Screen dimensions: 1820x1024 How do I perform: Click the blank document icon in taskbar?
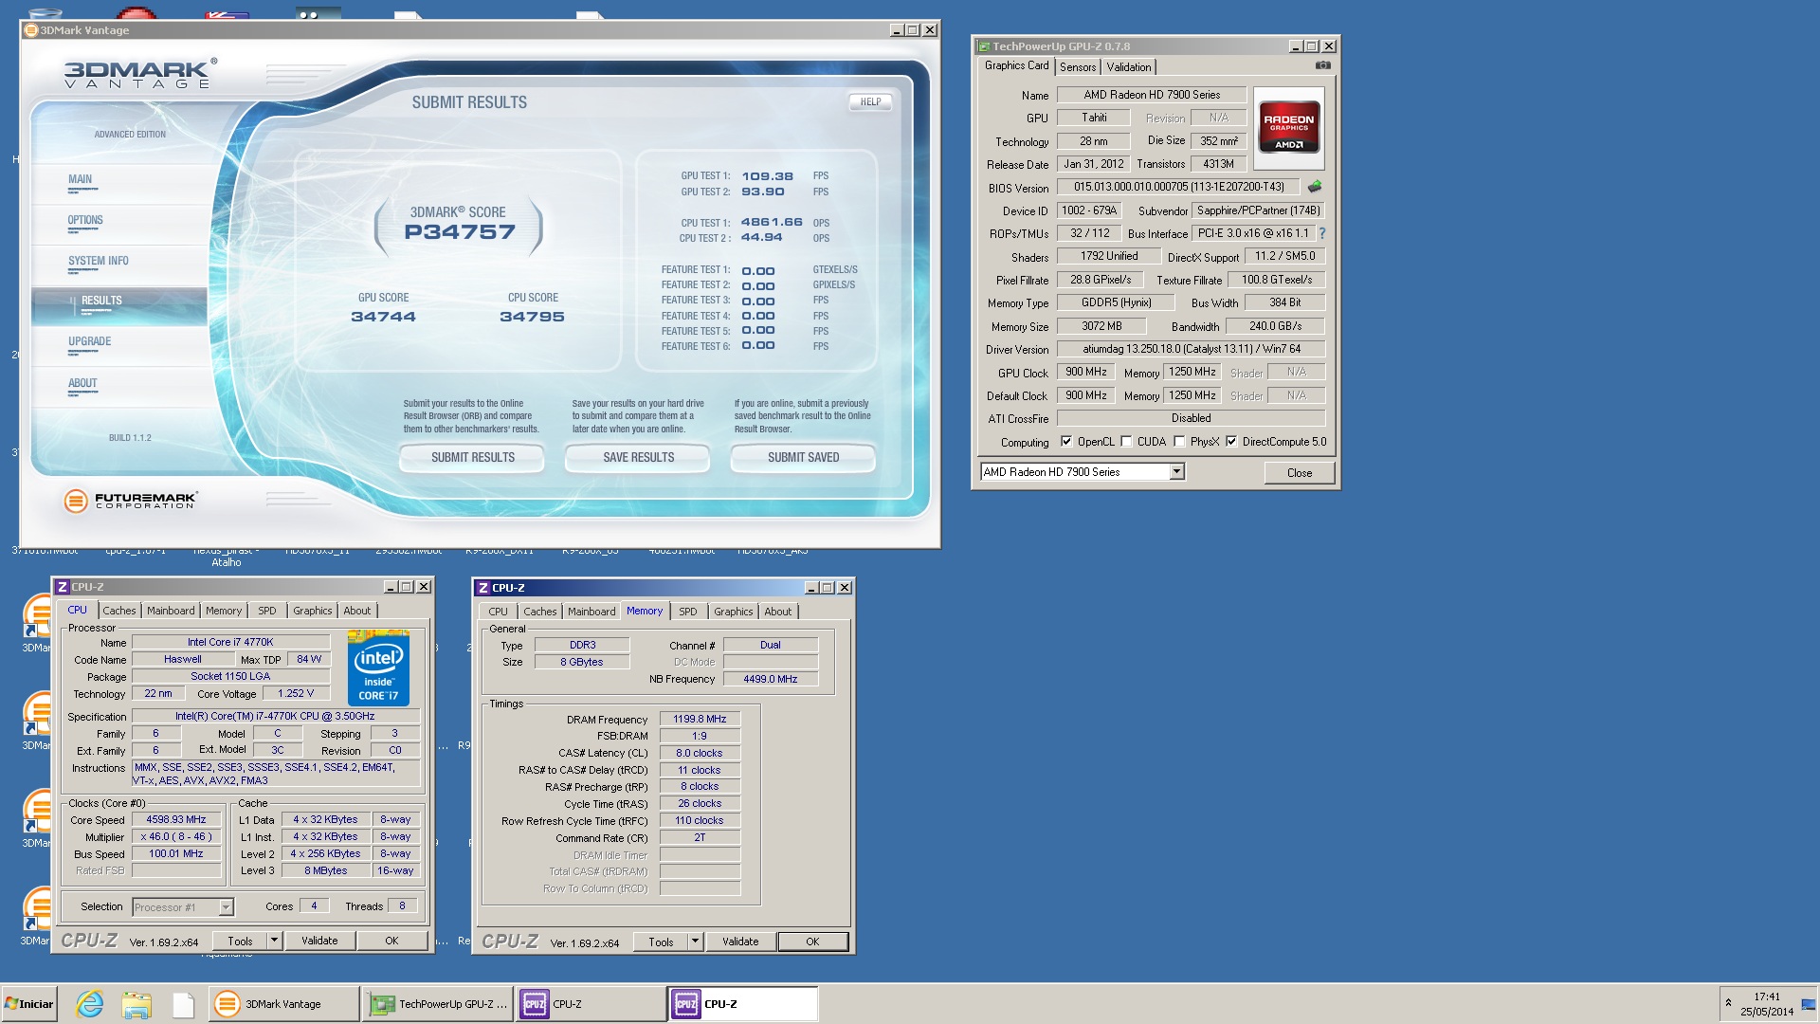tap(183, 1004)
